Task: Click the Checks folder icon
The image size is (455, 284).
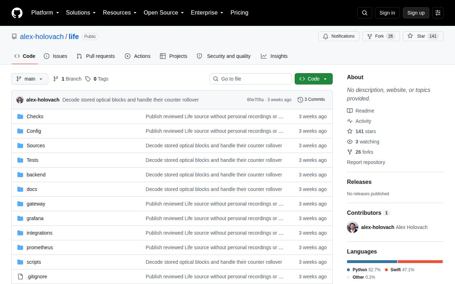Action: [x=20, y=116]
